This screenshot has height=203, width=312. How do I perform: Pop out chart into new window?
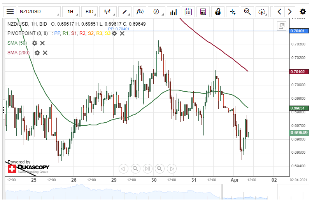coord(281,26)
